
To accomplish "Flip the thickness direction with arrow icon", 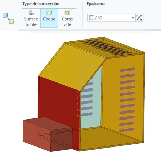I will click(x=139, y=17).
